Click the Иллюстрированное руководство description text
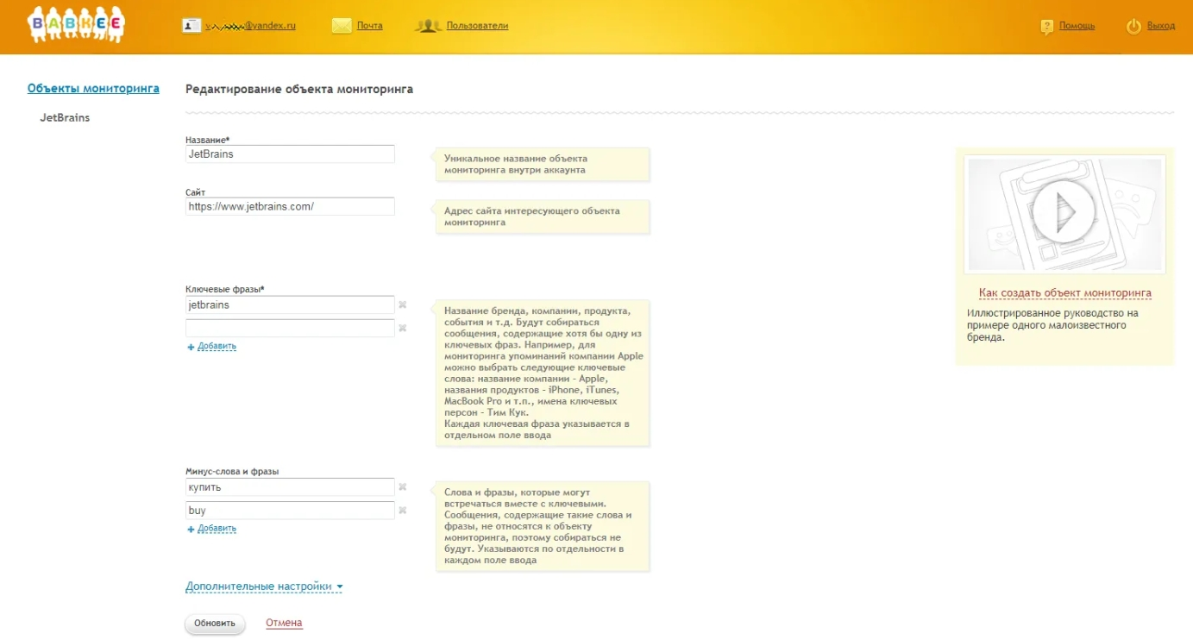Screen dimensions: 1193x640 coord(1053,325)
